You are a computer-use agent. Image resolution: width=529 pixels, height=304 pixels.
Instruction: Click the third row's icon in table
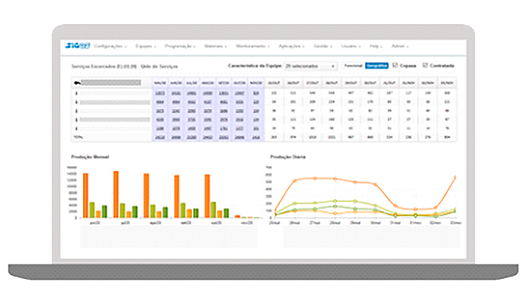coord(76,110)
